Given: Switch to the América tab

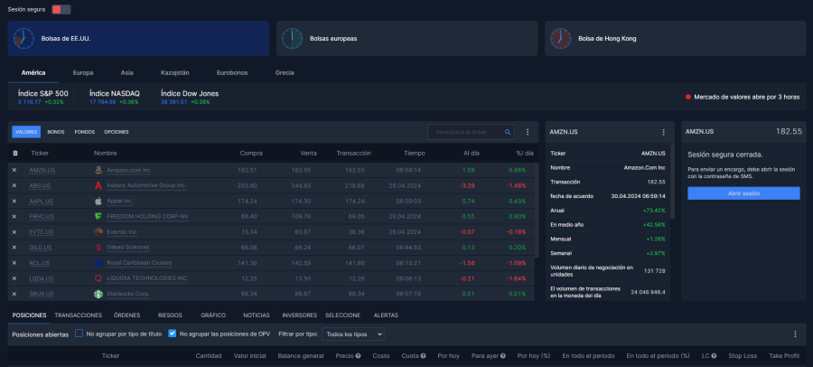Looking at the screenshot, I should (x=33, y=72).
